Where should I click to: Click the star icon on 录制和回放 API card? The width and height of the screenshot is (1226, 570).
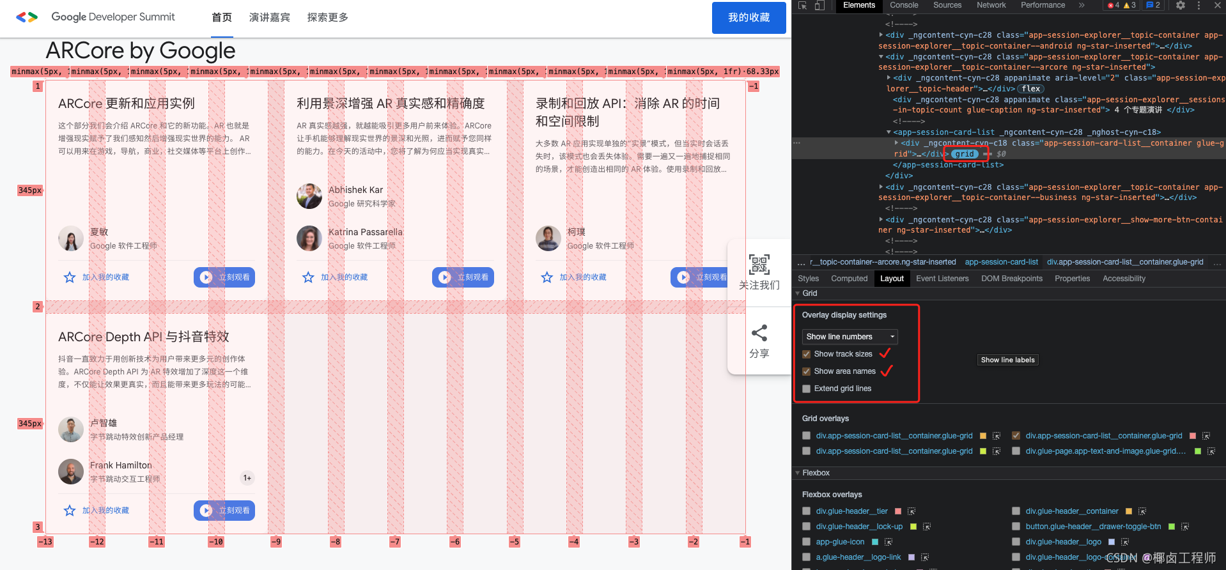[x=547, y=277]
